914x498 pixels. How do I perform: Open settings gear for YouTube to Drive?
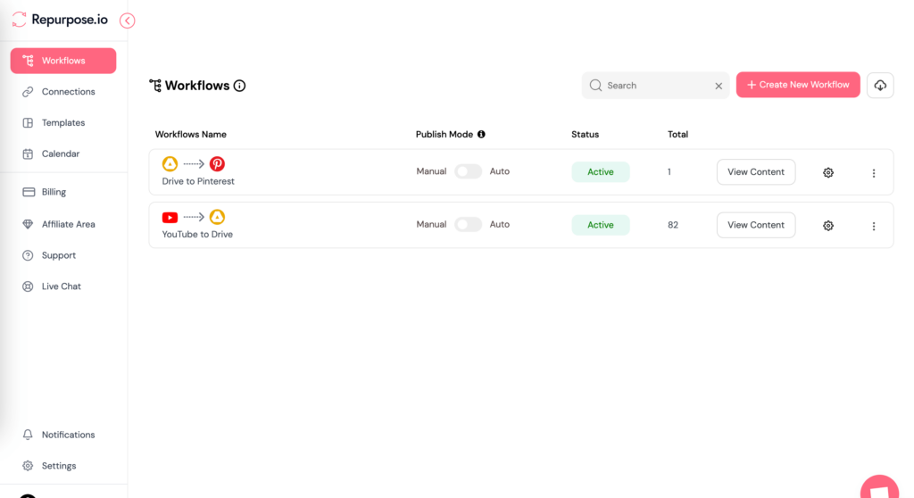pyautogui.click(x=828, y=226)
